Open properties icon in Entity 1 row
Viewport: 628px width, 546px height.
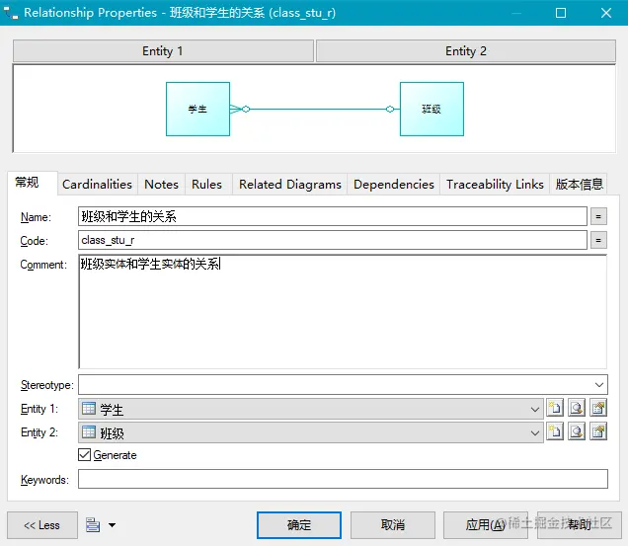(x=598, y=409)
